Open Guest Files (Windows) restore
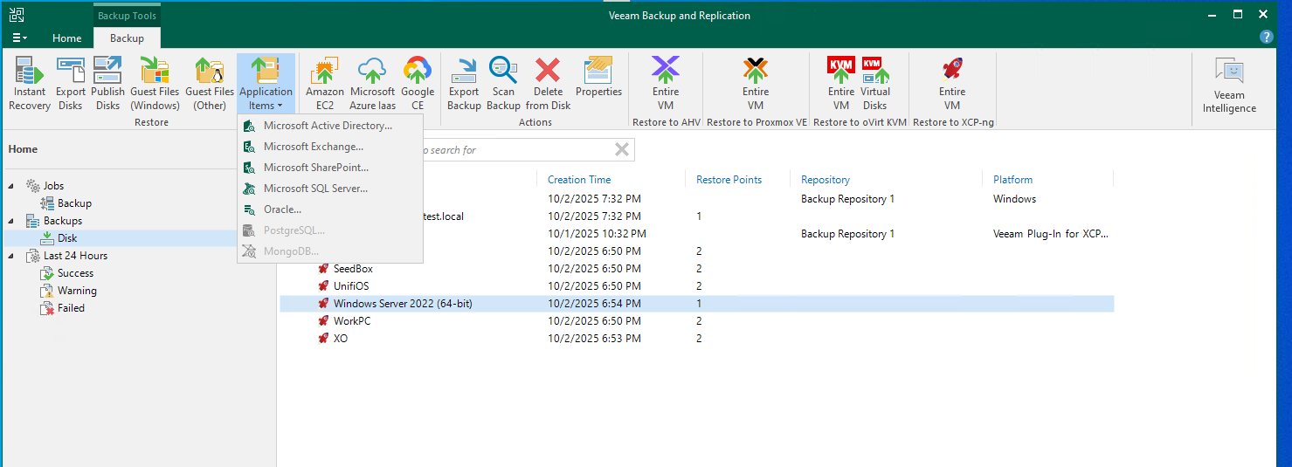 (155, 84)
